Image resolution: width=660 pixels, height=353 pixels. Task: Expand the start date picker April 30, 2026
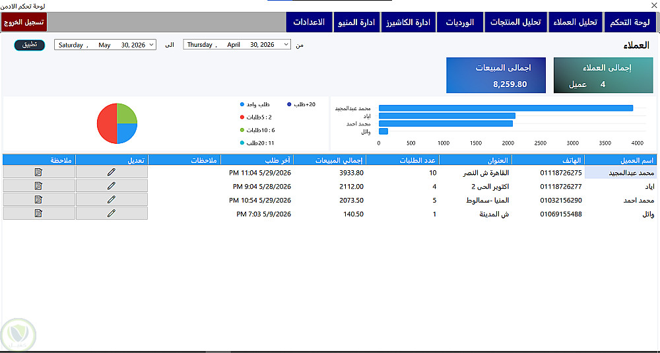286,45
